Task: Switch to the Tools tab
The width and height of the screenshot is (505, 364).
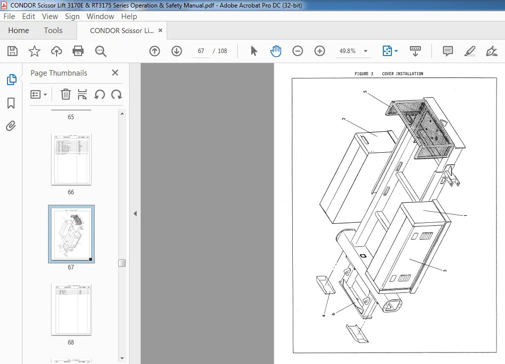Action: point(53,31)
